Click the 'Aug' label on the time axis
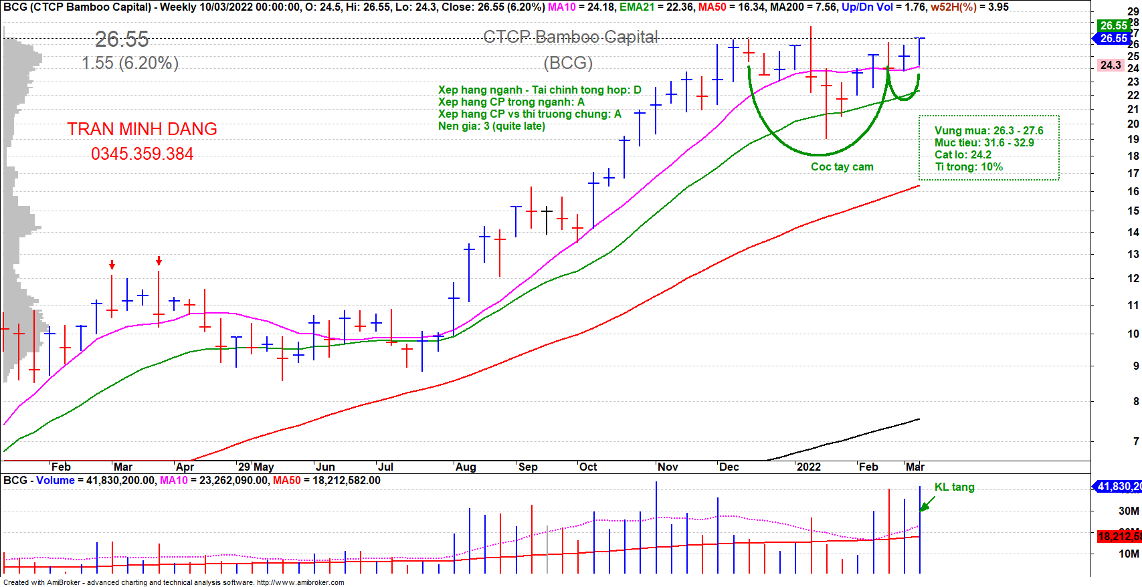The width and height of the screenshot is (1142, 587). pyautogui.click(x=466, y=467)
